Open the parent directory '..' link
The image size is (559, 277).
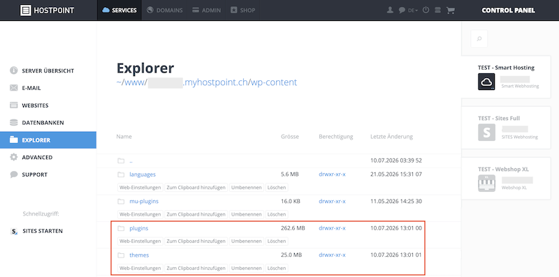[x=131, y=160]
